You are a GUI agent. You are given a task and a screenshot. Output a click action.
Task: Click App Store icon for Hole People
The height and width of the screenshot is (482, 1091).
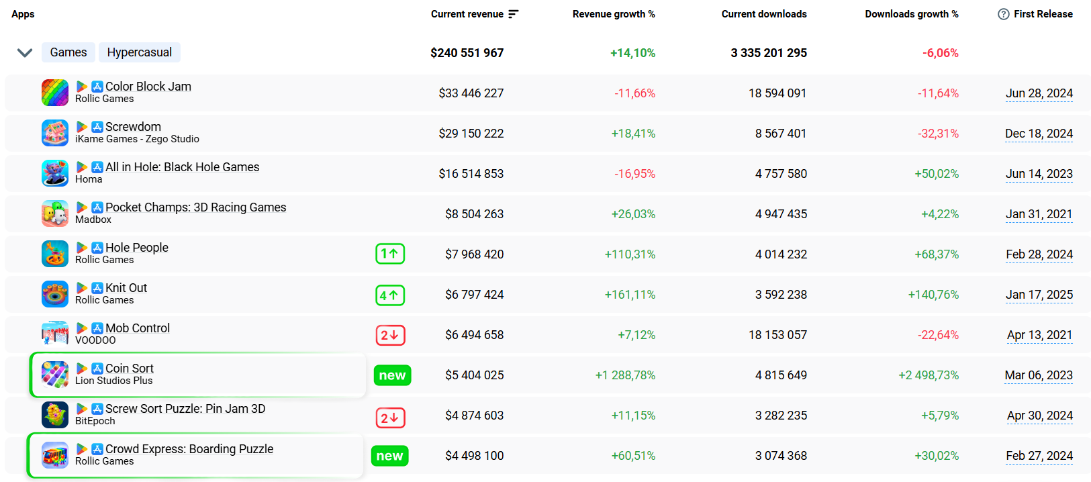[x=97, y=248]
